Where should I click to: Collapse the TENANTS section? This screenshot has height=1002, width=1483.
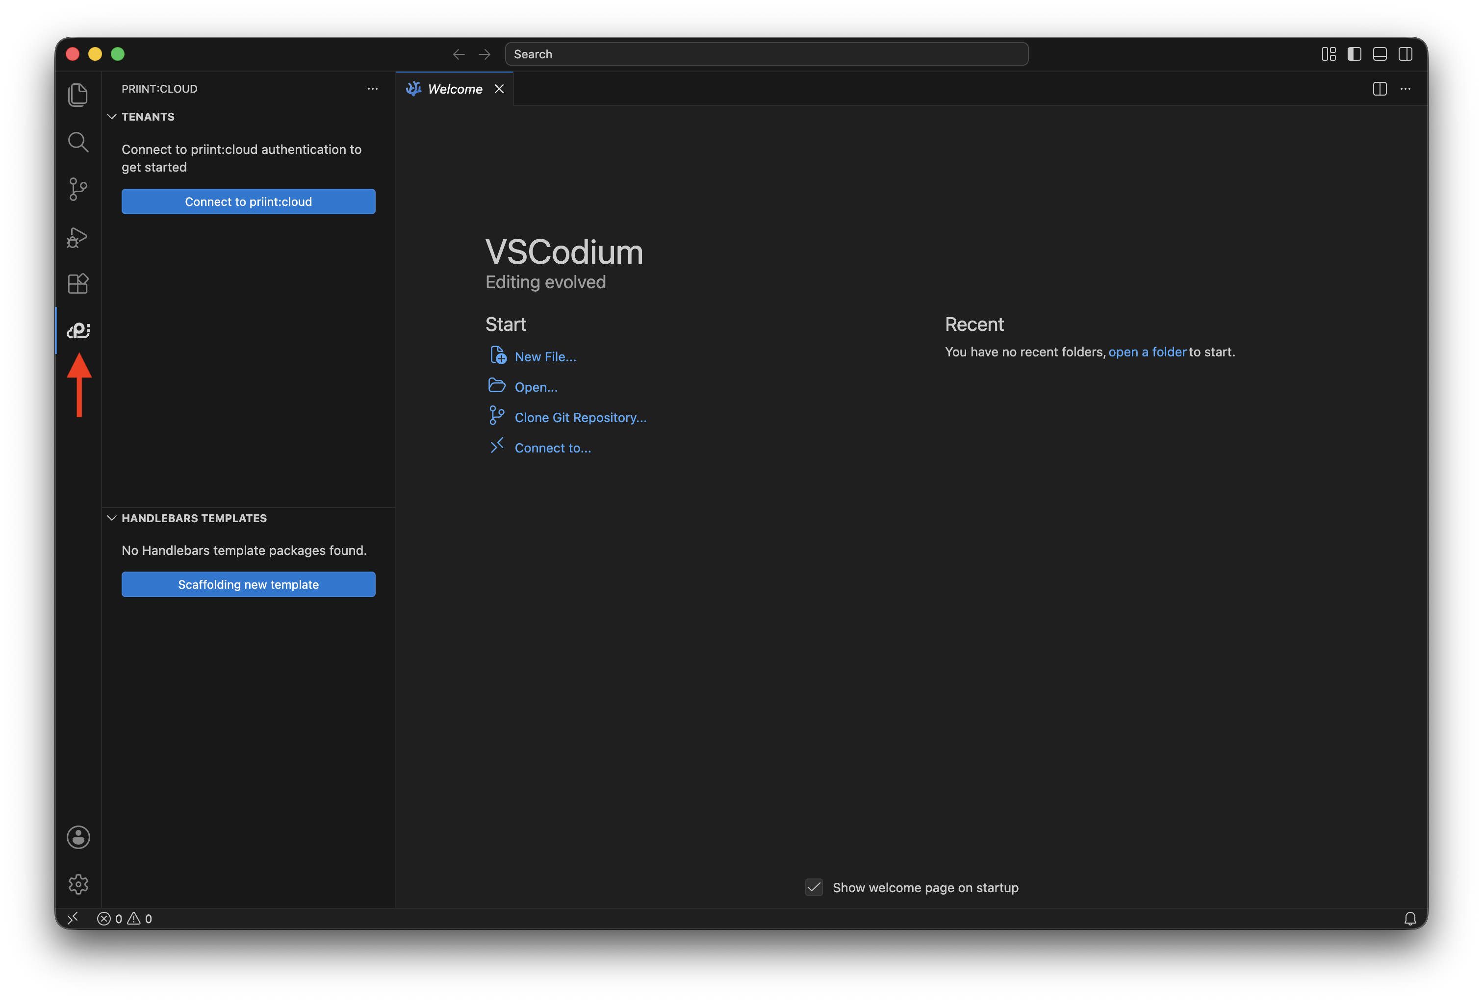coord(249,117)
